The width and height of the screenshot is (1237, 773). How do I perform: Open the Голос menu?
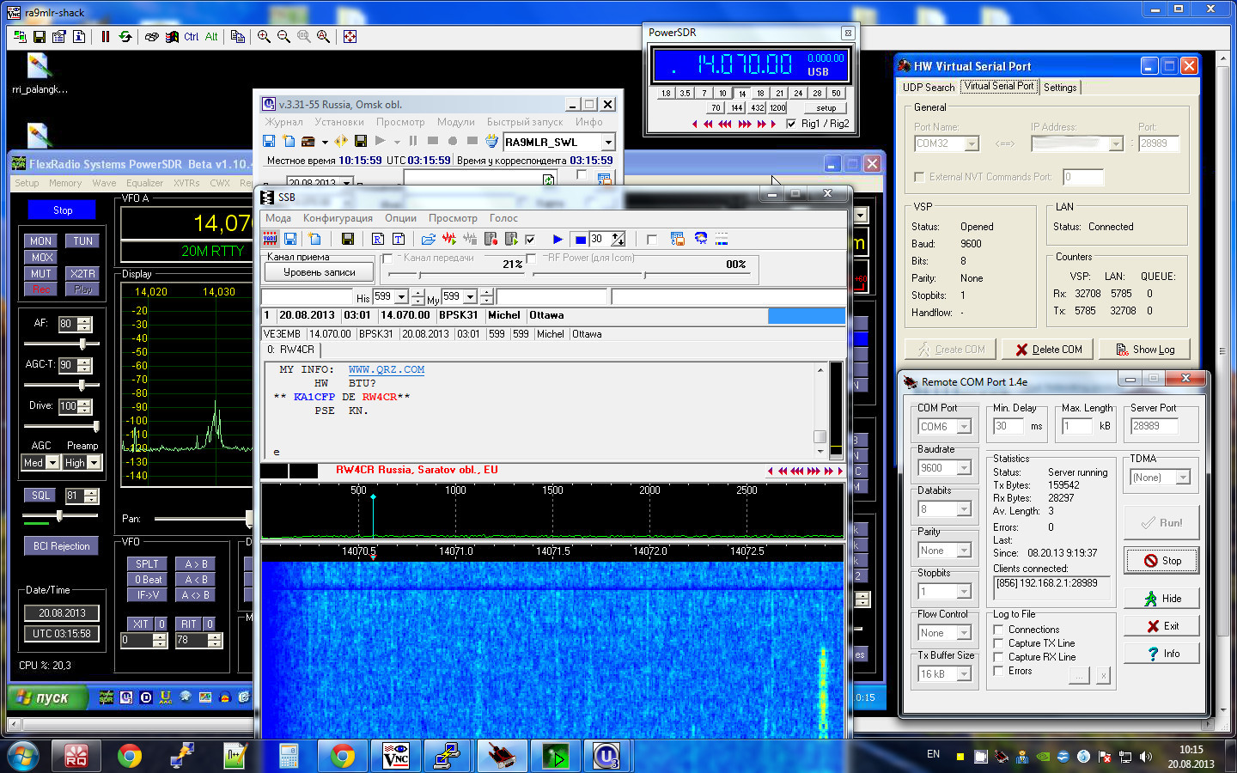coord(503,218)
